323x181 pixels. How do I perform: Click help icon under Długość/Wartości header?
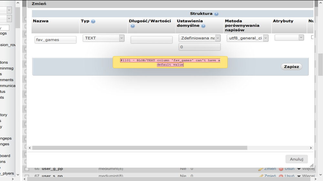pos(132,26)
